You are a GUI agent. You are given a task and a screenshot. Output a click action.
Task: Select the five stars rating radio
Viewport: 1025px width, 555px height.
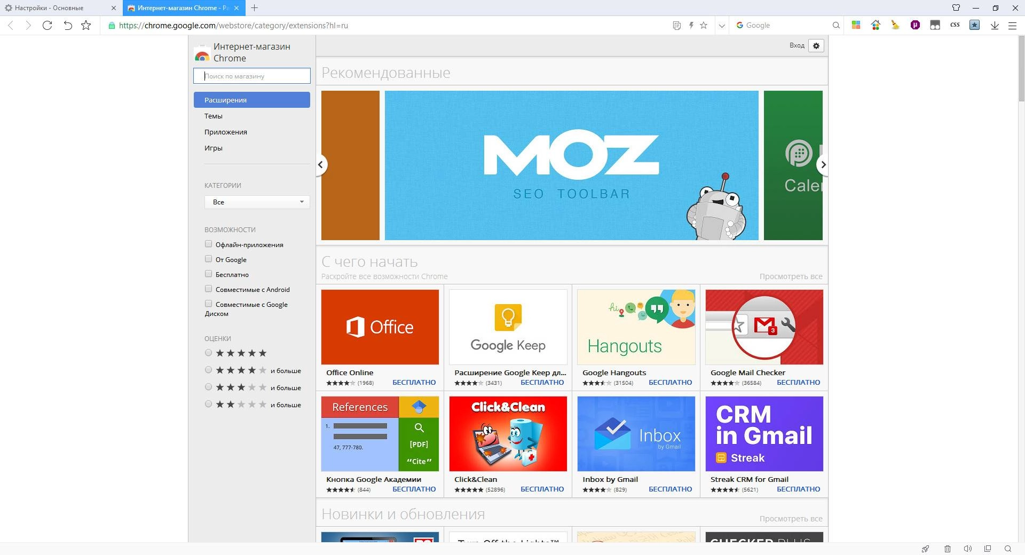tap(209, 353)
